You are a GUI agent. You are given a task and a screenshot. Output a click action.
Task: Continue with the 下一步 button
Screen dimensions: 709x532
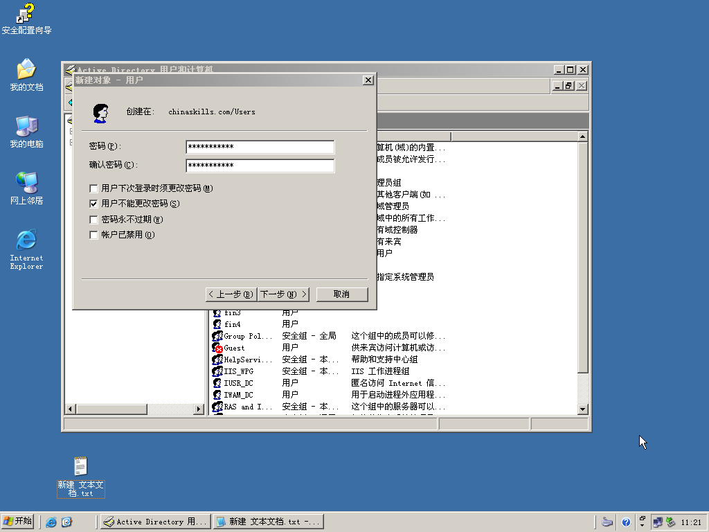click(x=283, y=294)
